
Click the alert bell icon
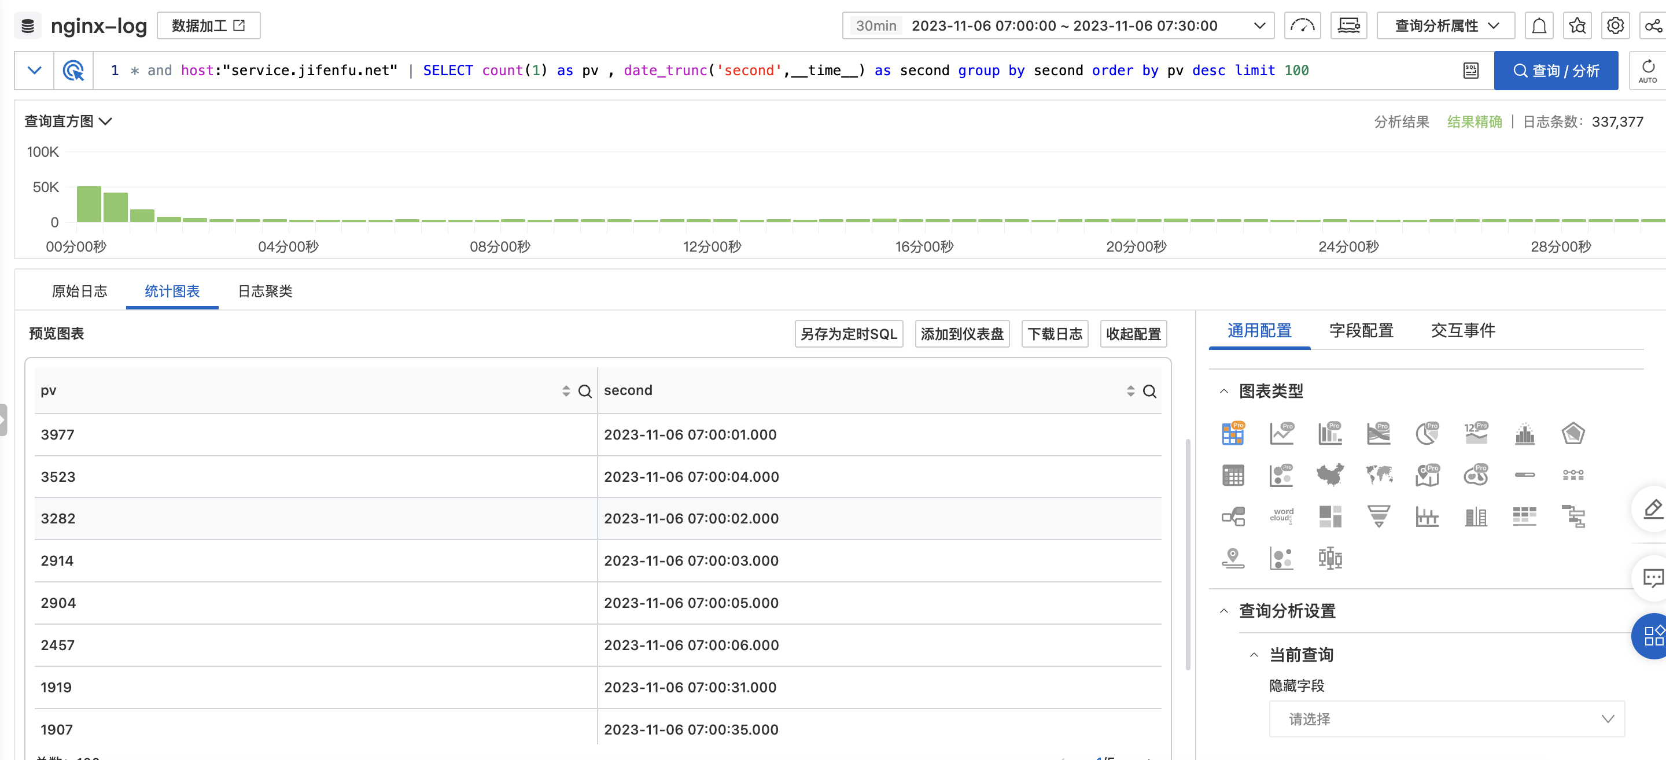click(1539, 25)
